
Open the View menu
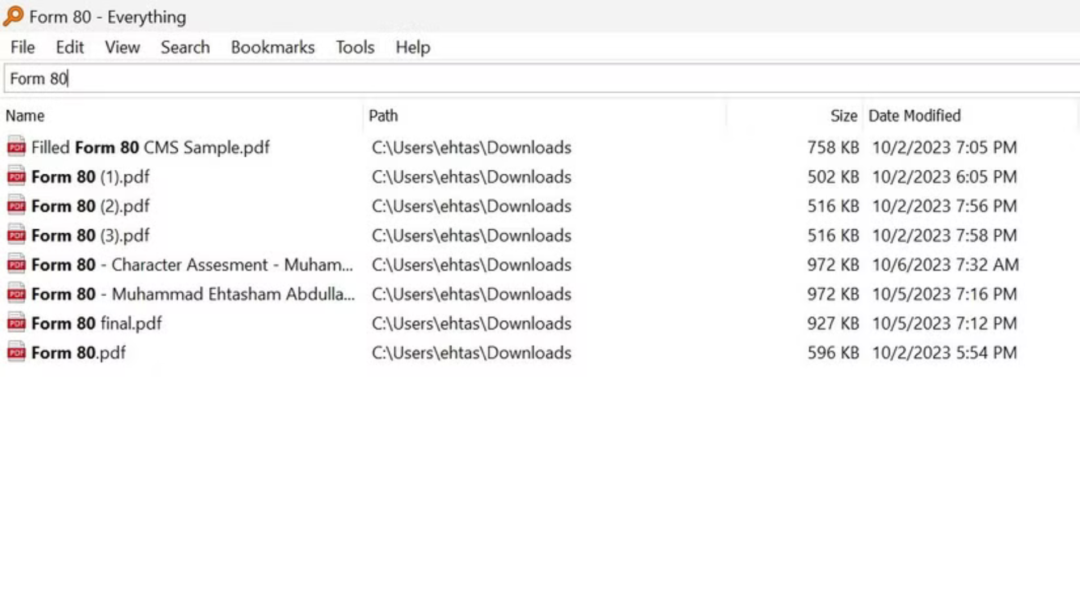tap(122, 47)
